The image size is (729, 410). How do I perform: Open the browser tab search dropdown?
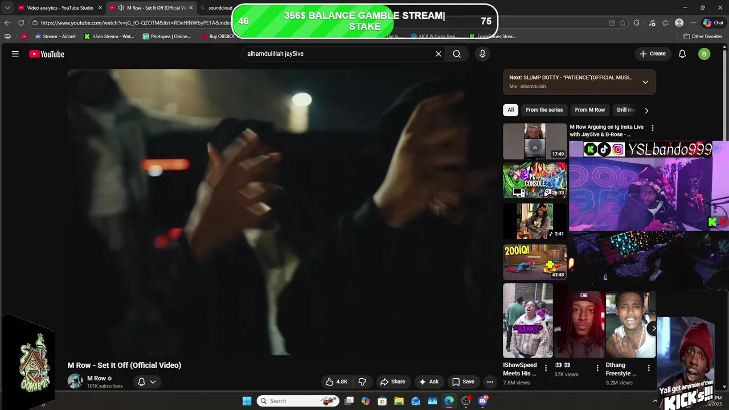7,8
